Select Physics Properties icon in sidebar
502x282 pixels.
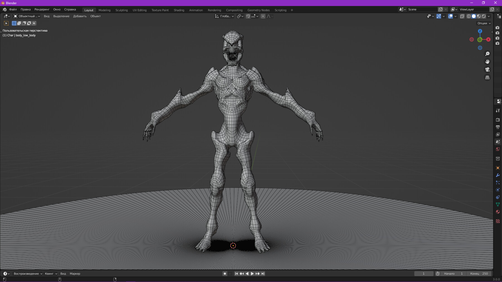(x=498, y=190)
